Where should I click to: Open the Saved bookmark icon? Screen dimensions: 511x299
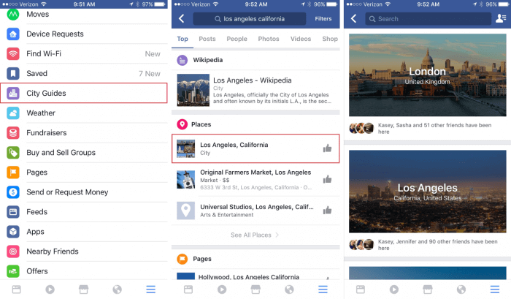click(13, 73)
